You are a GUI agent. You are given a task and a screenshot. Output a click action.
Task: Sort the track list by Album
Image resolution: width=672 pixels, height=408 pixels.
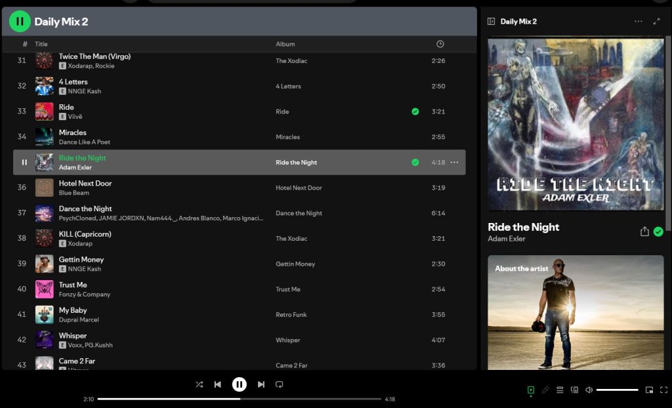285,44
